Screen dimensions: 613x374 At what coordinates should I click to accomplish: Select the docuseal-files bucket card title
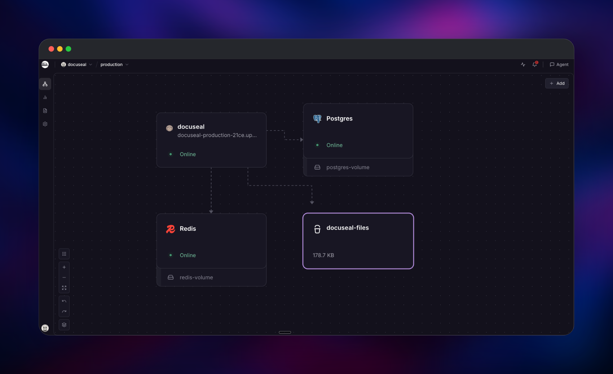pyautogui.click(x=348, y=228)
